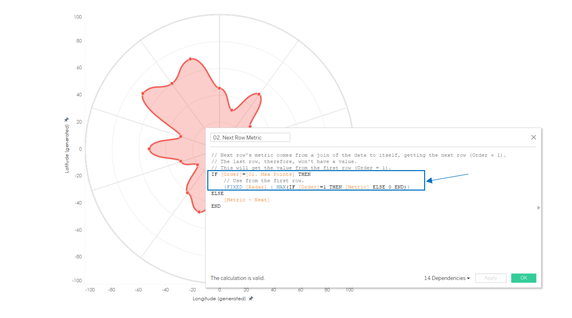Select the Latitude (generated) axis title
Viewport: 572px width, 318px height.
coord(67,149)
